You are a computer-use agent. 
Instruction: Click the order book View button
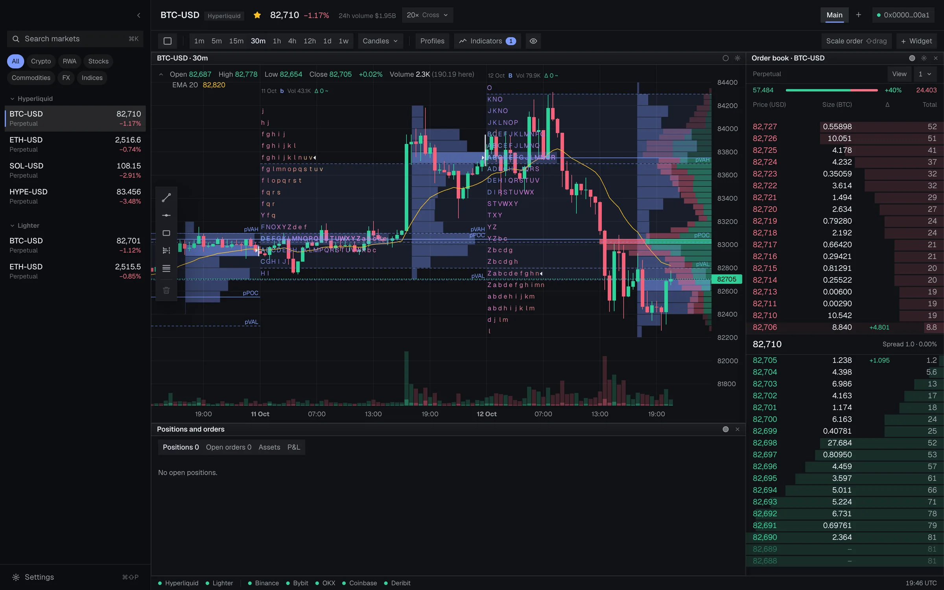[x=899, y=74]
